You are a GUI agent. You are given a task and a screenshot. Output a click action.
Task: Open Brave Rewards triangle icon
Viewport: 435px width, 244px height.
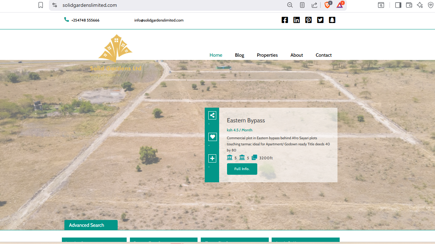pyautogui.click(x=340, y=5)
